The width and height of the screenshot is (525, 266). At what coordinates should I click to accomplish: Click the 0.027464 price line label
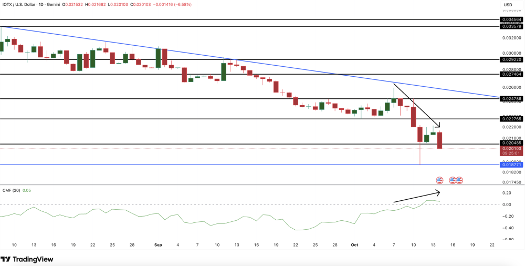click(x=510, y=74)
